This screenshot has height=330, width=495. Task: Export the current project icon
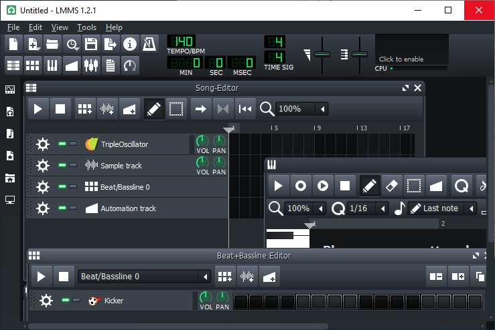tap(111, 44)
